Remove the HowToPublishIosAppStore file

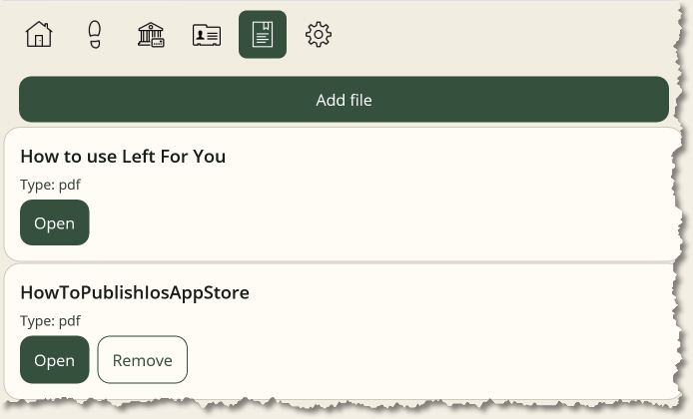(143, 359)
